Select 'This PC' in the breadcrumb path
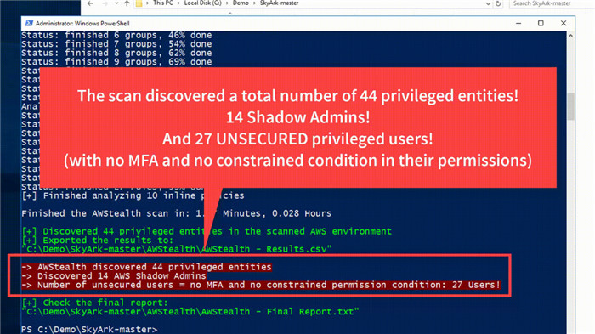 (163, 3)
